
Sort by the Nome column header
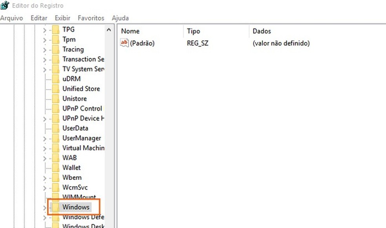(x=131, y=31)
